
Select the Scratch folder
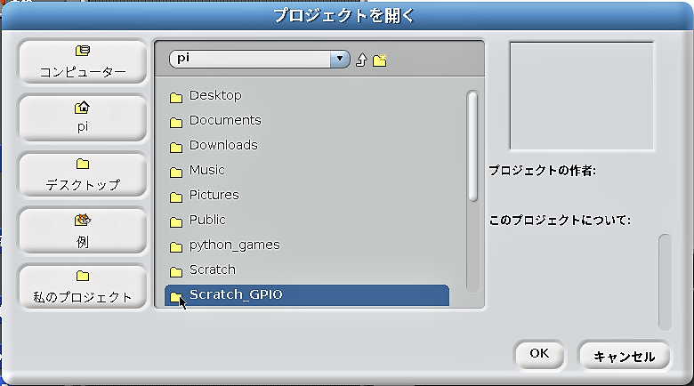307,269
